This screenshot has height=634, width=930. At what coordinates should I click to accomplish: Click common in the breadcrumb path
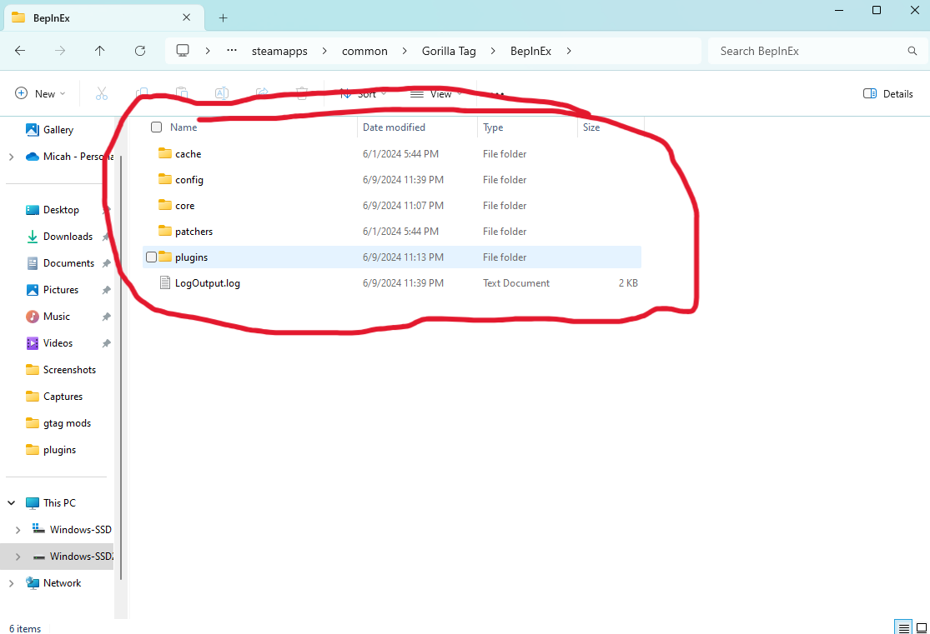click(x=364, y=51)
